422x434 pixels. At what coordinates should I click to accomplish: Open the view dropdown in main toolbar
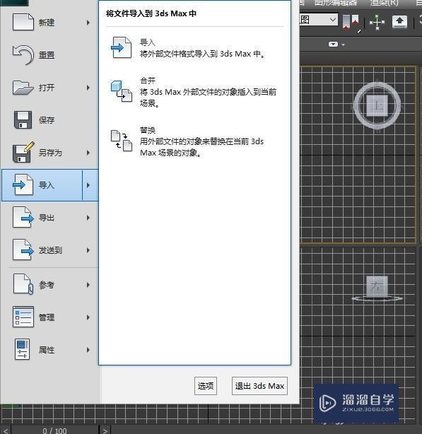coord(319,20)
